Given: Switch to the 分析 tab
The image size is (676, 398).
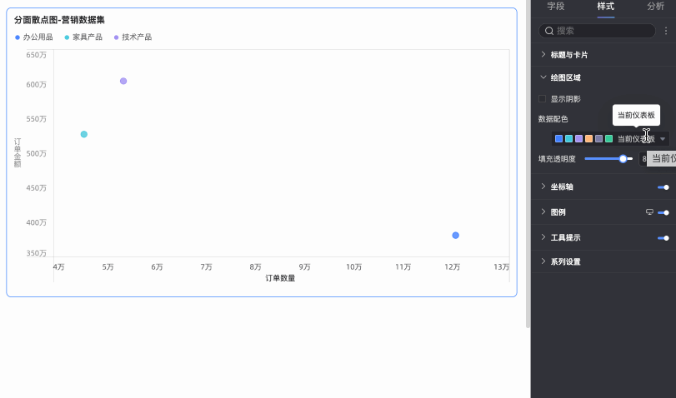Looking at the screenshot, I should tap(655, 6).
